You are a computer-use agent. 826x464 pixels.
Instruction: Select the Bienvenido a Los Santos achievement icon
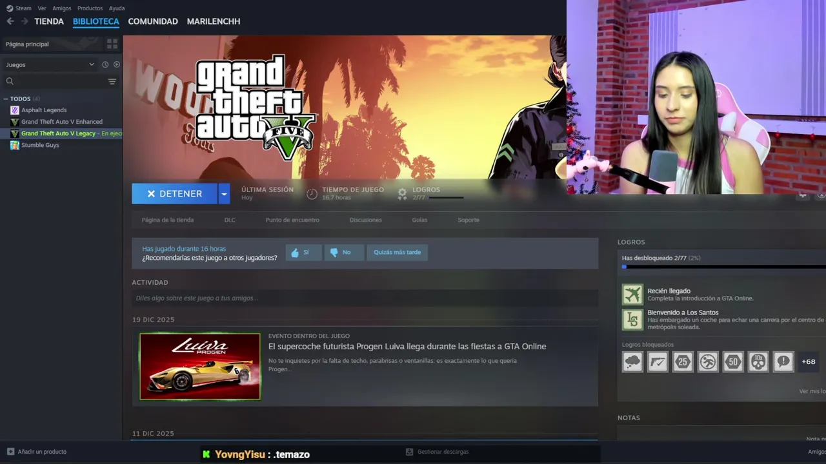pos(632,319)
